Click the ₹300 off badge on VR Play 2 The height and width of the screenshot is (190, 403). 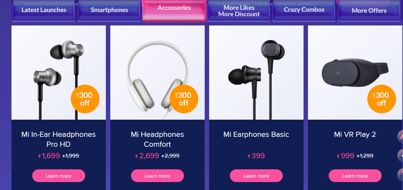381,99
